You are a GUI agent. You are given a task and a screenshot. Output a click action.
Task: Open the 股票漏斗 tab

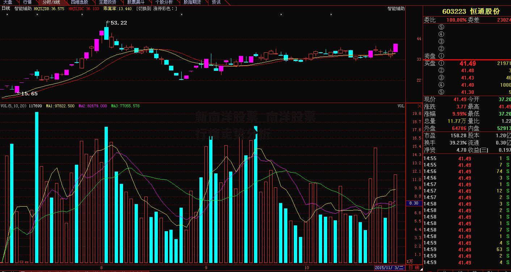point(136,2)
